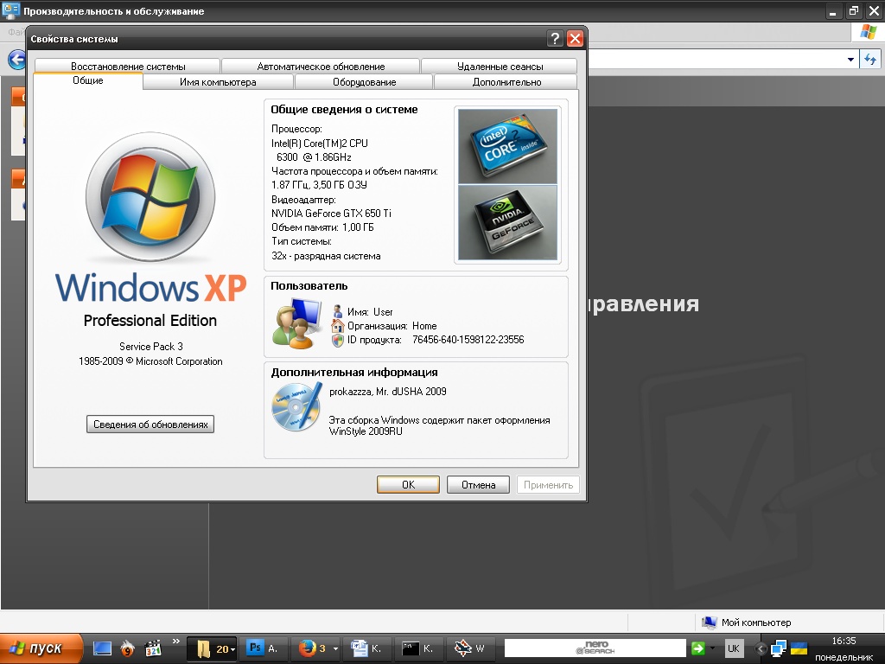The width and height of the screenshot is (885, 664).
Task: Click product ID 76456-640-1598122-23556
Action: point(468,339)
